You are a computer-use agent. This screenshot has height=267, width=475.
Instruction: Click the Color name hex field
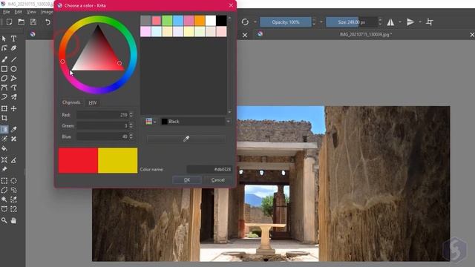(x=209, y=169)
